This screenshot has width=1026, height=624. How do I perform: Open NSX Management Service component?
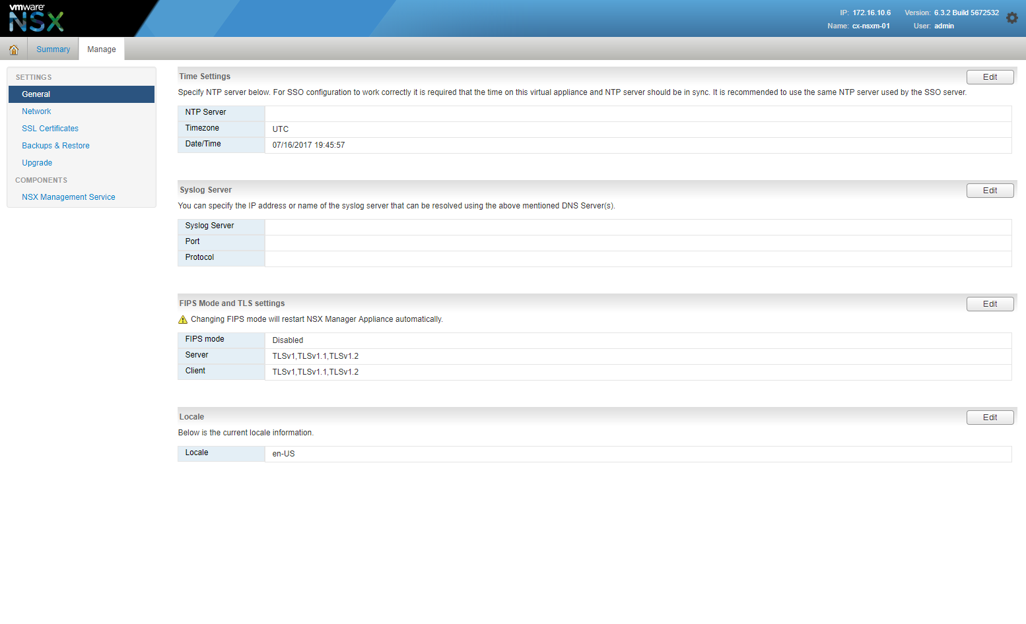coord(68,197)
